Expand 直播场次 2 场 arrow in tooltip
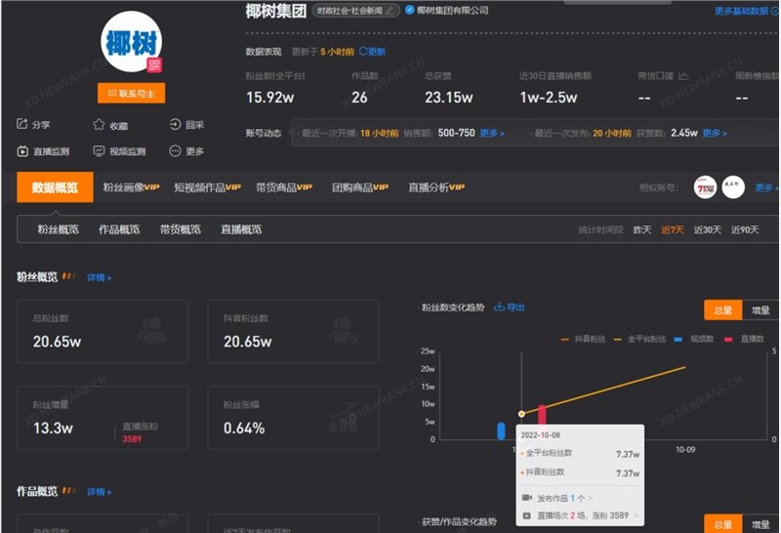 pos(637,515)
